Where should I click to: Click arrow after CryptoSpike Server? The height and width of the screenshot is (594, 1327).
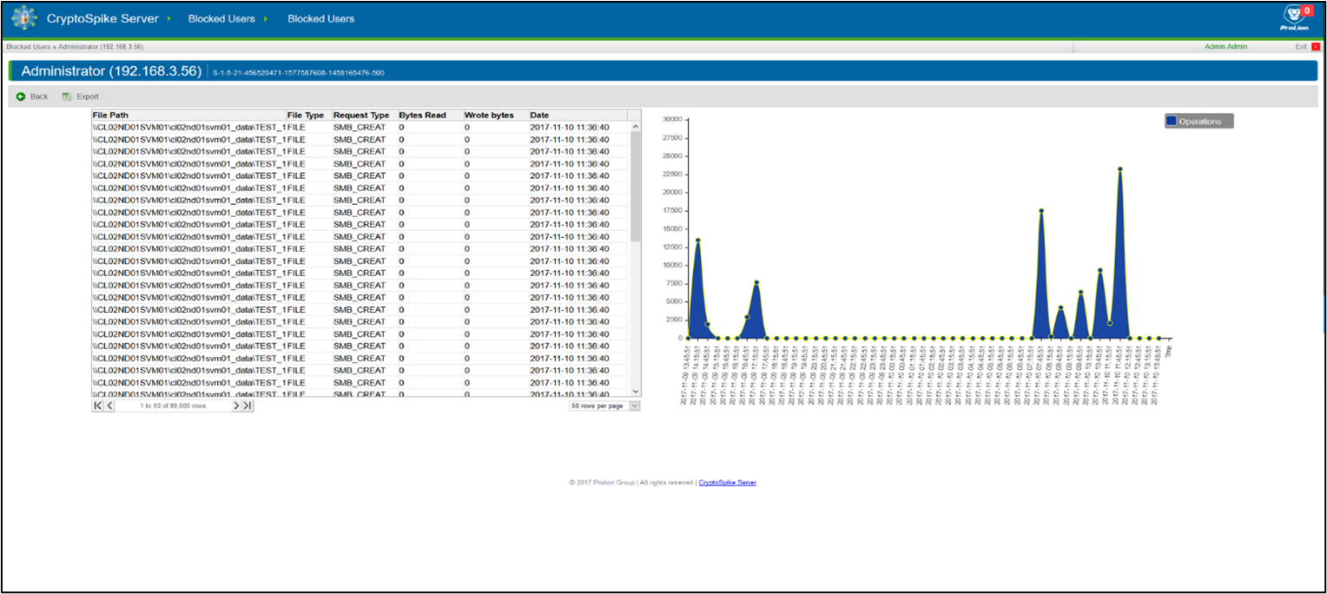[168, 18]
